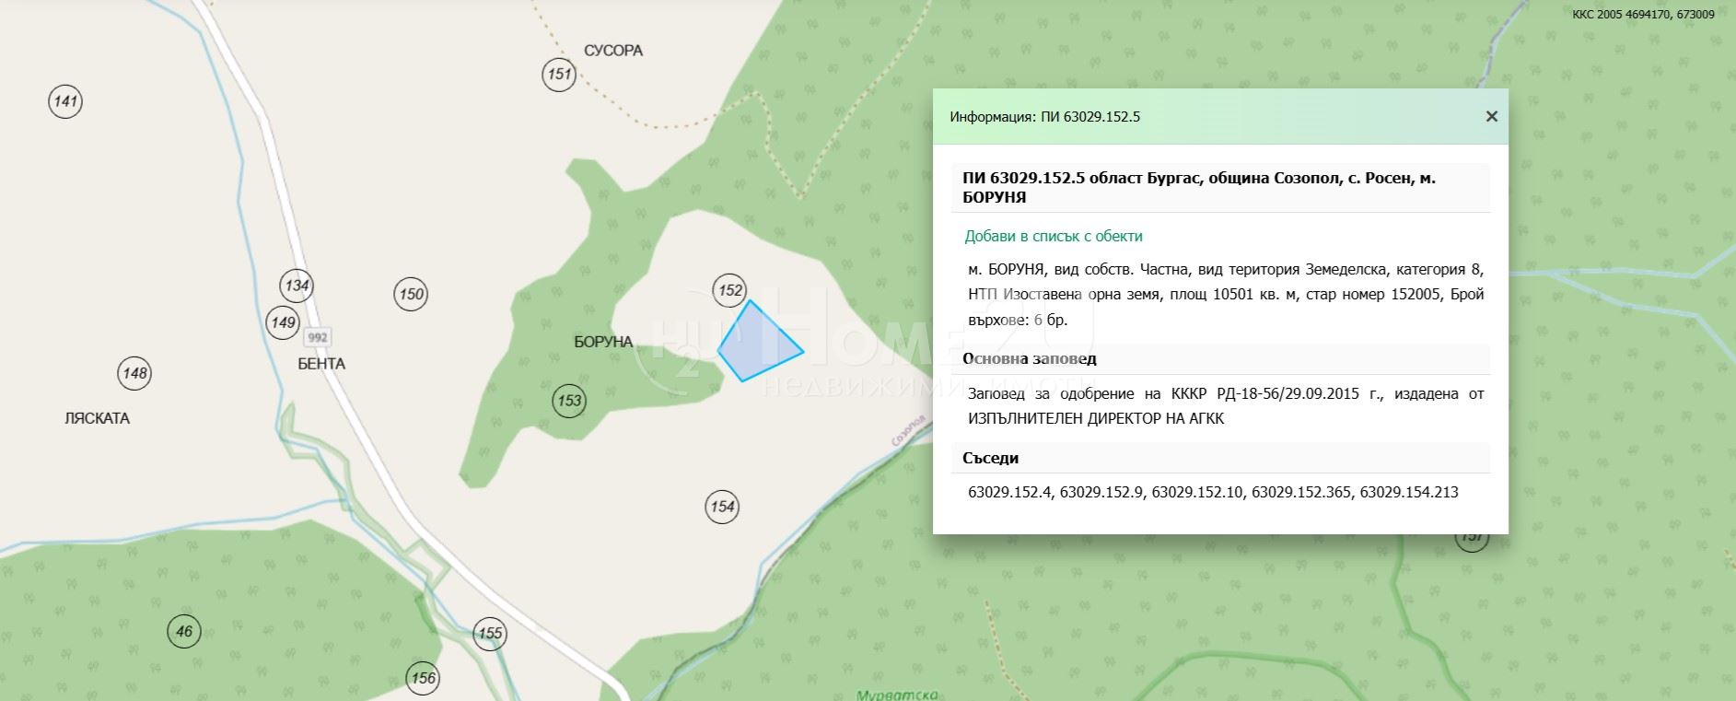Click the circled 148 map marker
The image size is (1736, 701).
[134, 373]
